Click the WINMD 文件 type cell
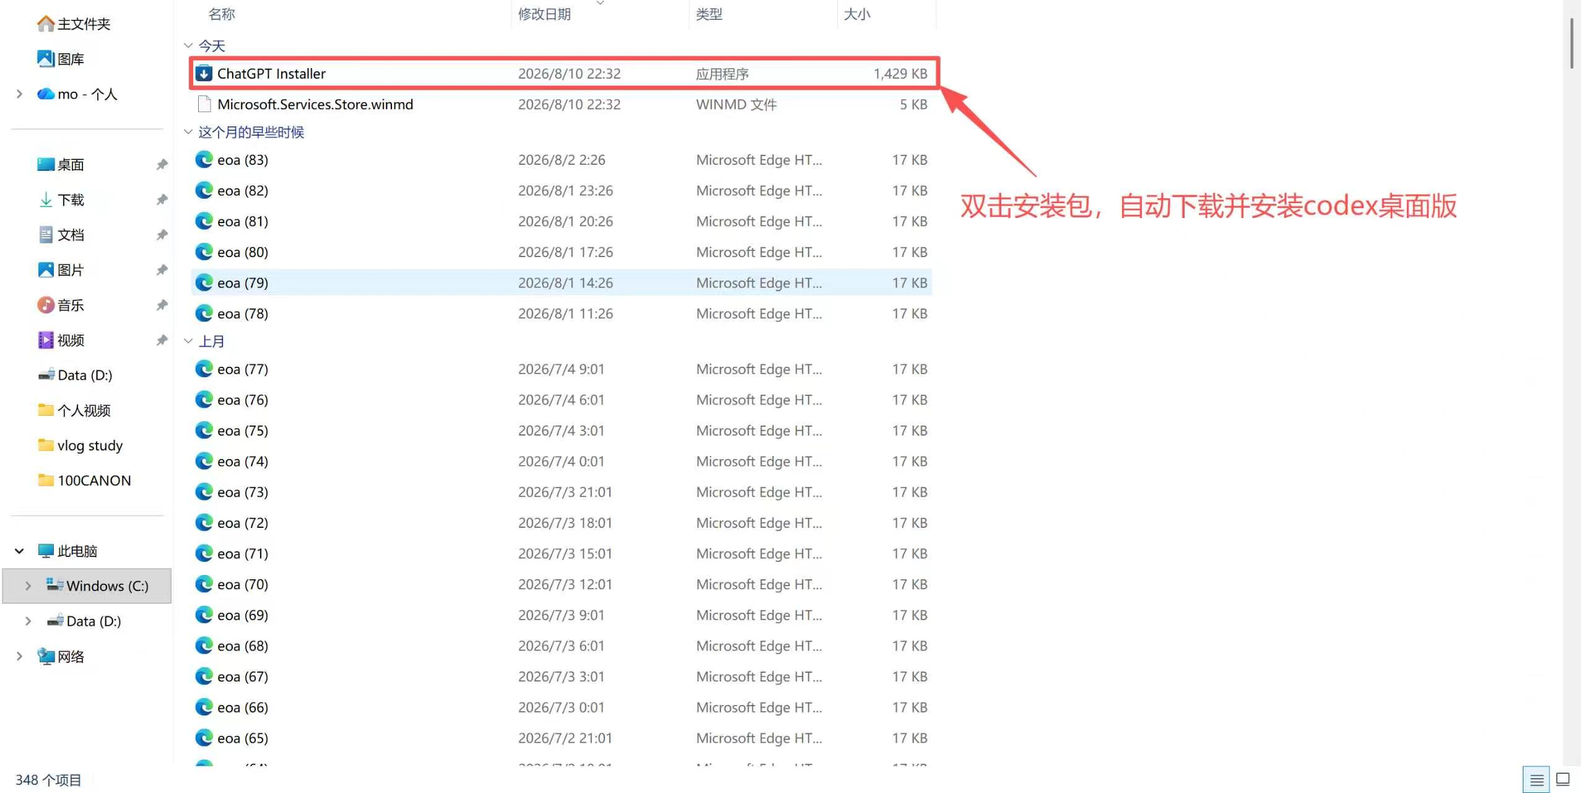Screen dimensions: 1581x793 pos(736,104)
